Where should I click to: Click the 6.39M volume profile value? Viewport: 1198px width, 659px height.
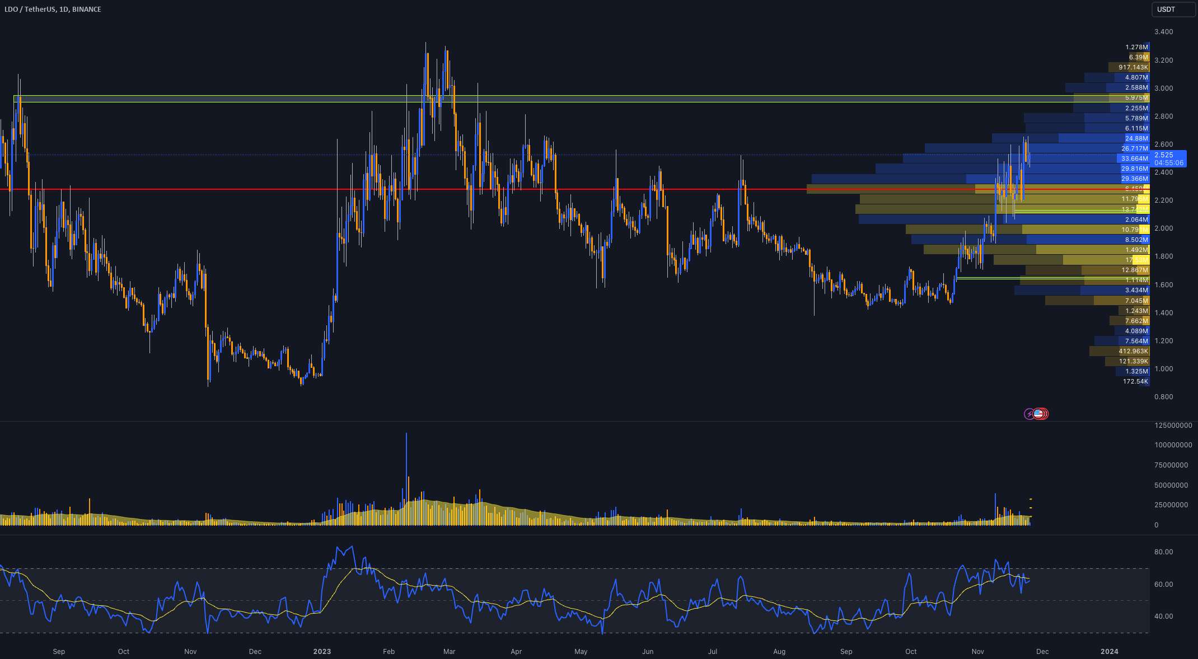point(1139,57)
